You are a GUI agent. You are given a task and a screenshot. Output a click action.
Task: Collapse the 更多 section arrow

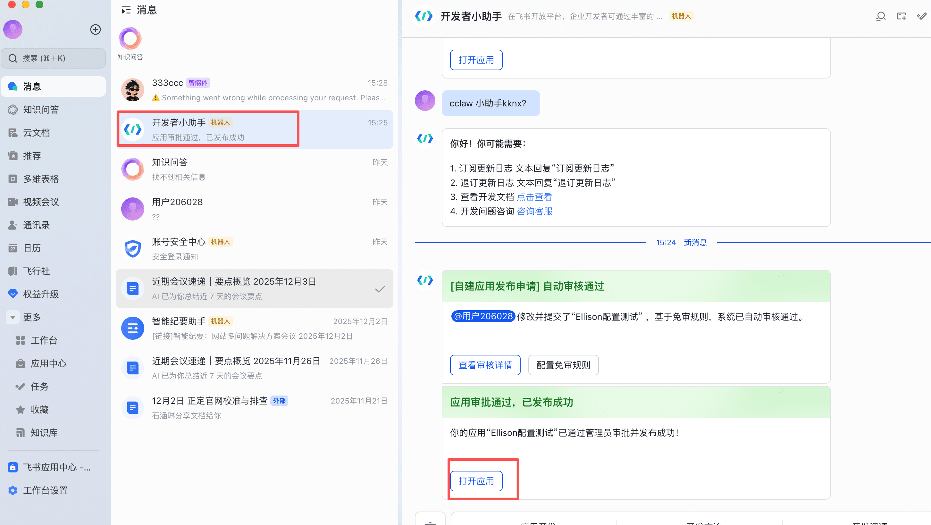point(13,317)
